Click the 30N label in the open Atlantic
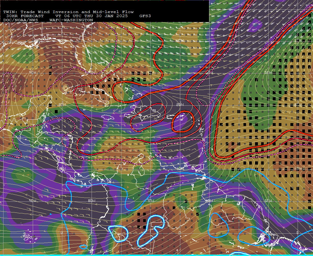Image resolution: width=313 pixels, height=256 pixels. (180, 41)
